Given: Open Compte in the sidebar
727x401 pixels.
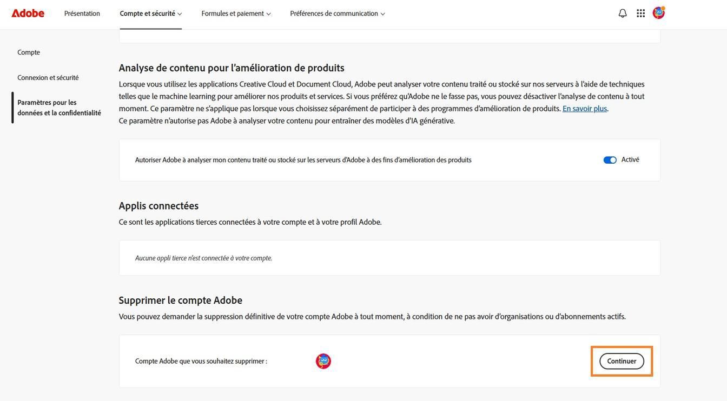Looking at the screenshot, I should 29,52.
